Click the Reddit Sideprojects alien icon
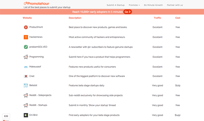Image resolution: width=204 pixels, height=121 pixels. [x=26, y=95]
